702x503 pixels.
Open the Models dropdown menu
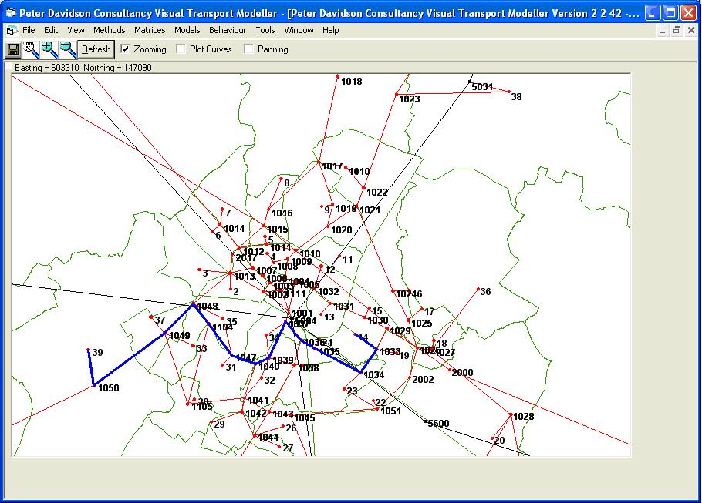(x=187, y=30)
